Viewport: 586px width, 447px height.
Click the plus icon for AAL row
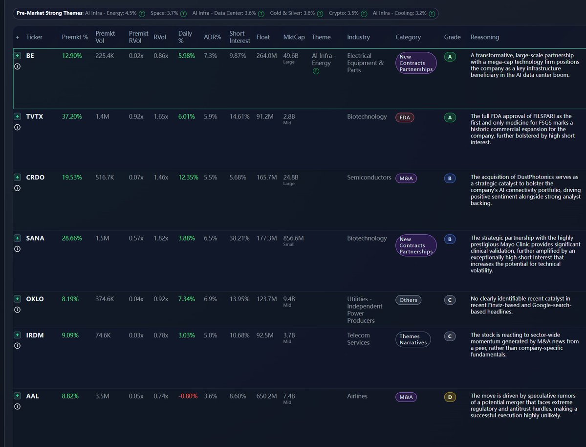pyautogui.click(x=17, y=396)
